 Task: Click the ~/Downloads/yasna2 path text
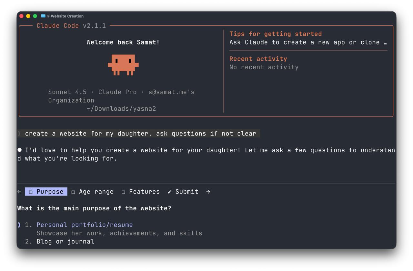pos(121,109)
